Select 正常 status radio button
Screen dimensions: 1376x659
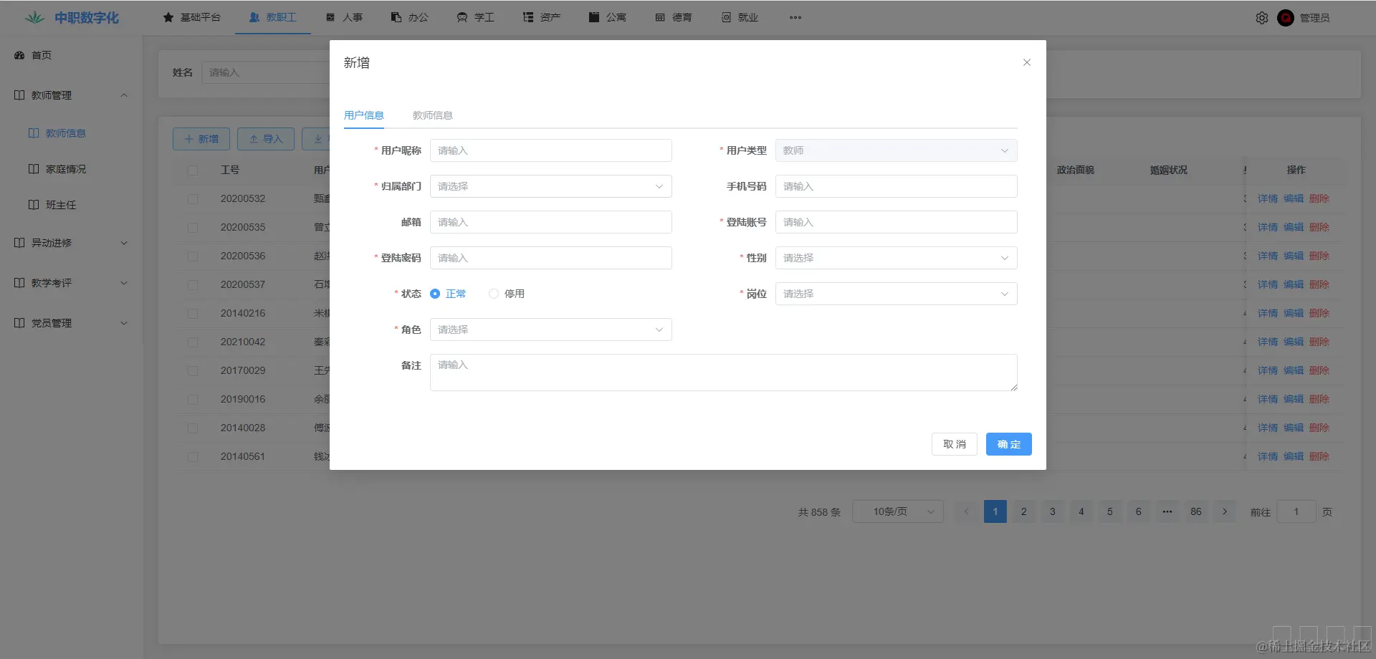click(x=435, y=294)
